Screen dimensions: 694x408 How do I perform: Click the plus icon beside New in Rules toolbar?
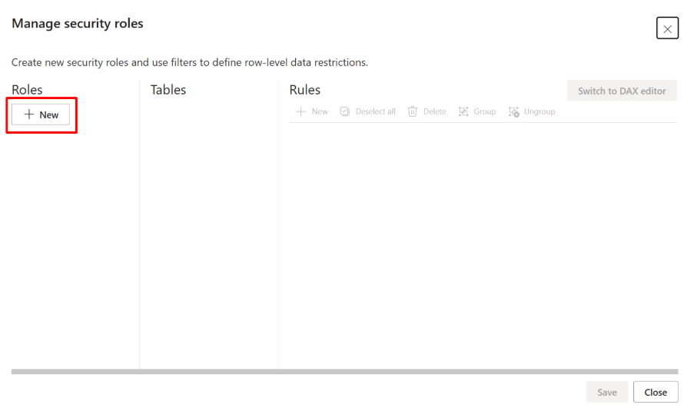(x=301, y=111)
